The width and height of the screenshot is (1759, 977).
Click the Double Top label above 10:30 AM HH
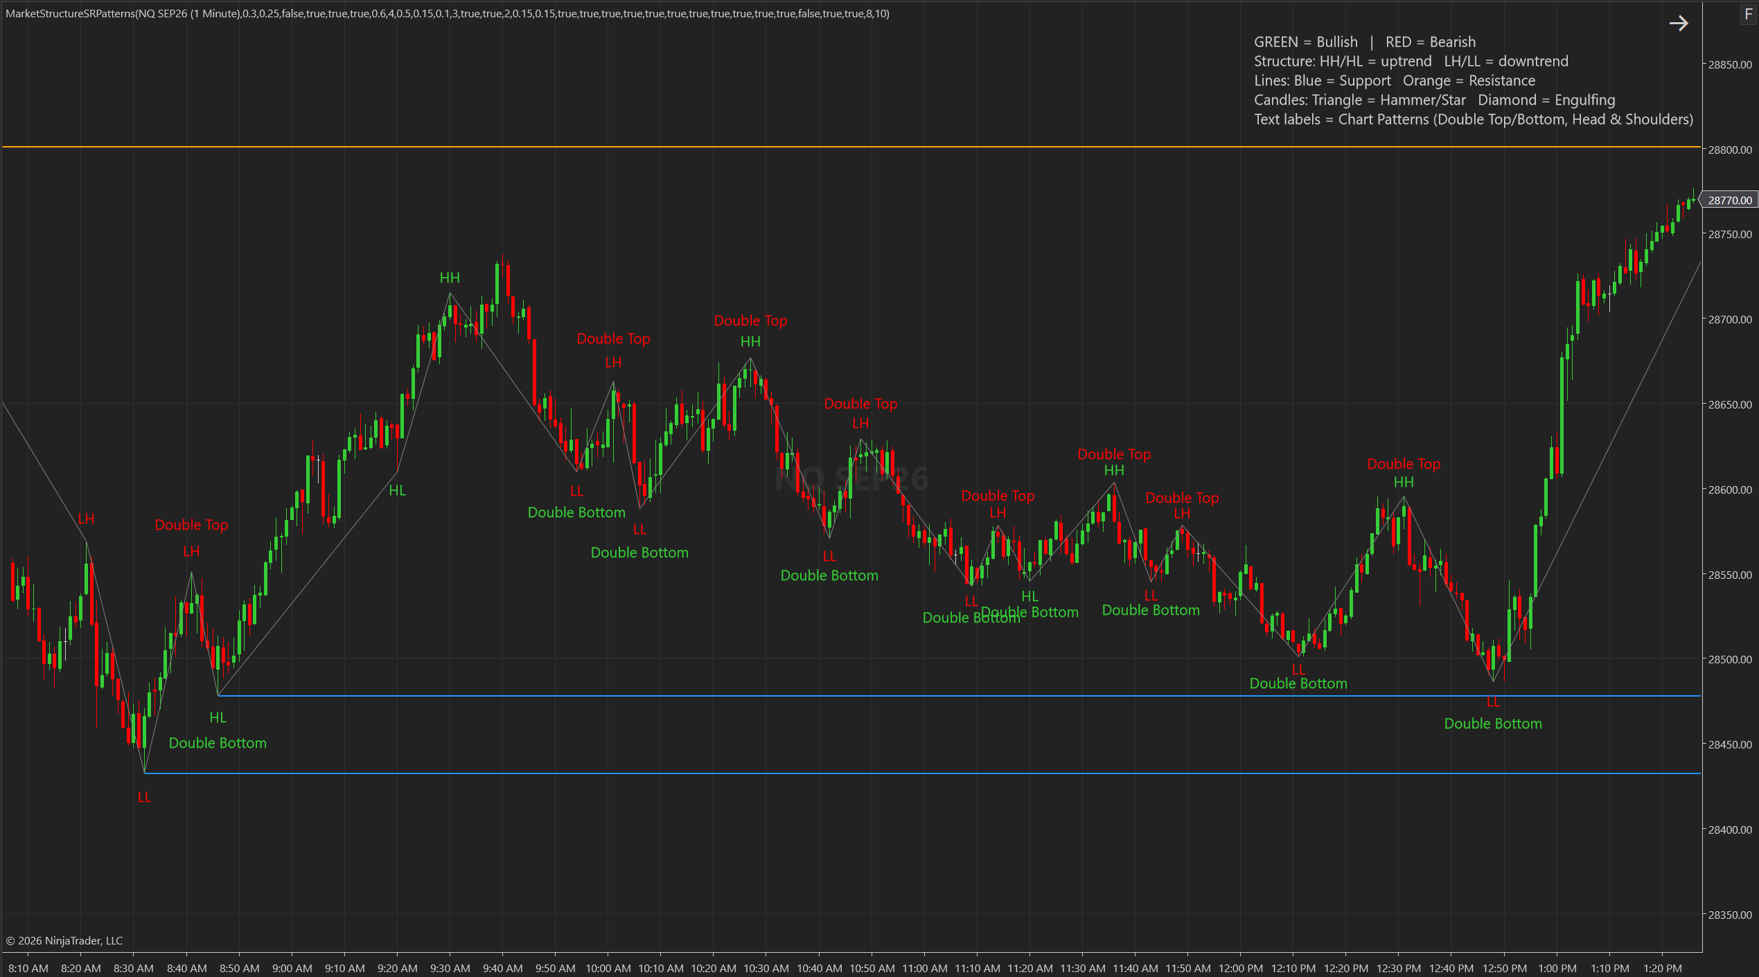click(x=750, y=321)
